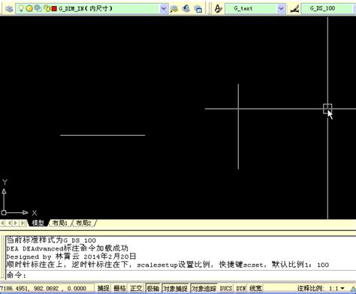
Task: Open the dimension style icon
Action: click(x=294, y=9)
